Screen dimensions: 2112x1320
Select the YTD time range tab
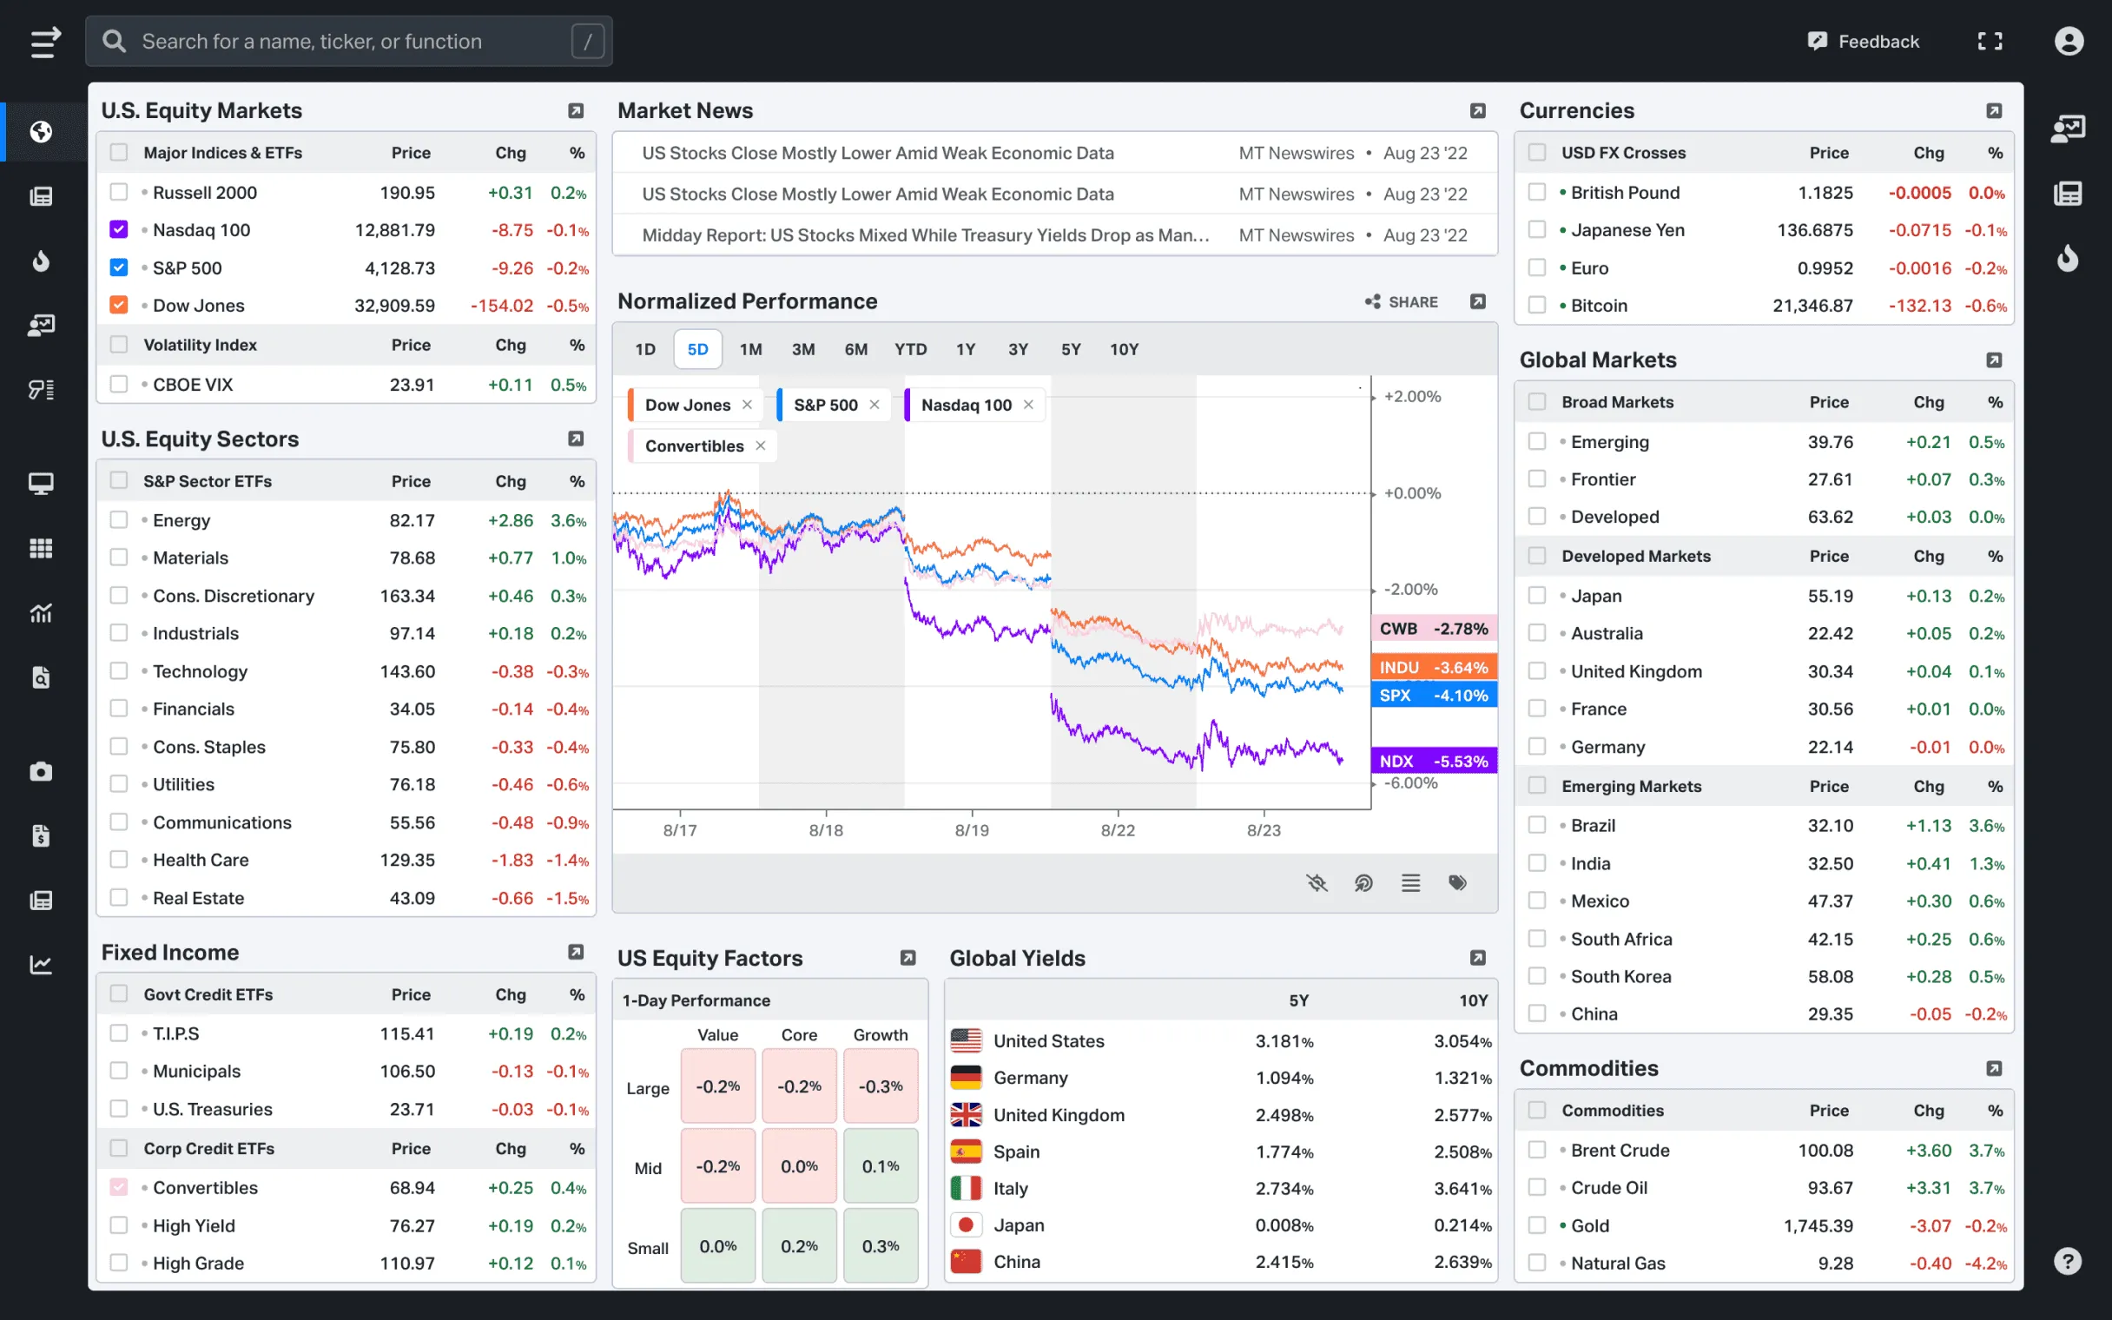point(910,349)
